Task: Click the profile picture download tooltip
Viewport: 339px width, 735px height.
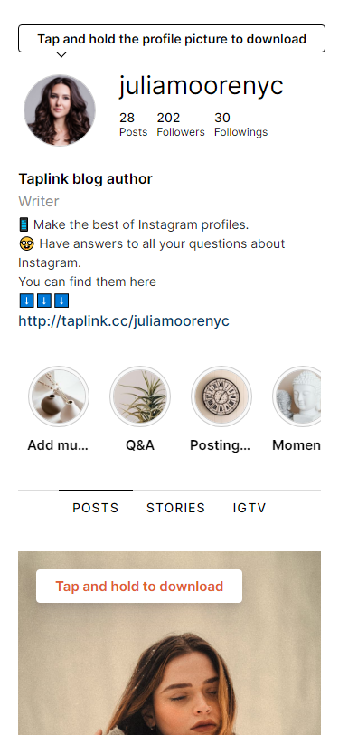Action: (172, 39)
